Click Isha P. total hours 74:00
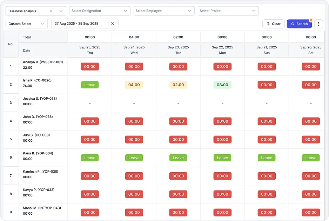The width and height of the screenshot is (329, 221). [x=27, y=86]
